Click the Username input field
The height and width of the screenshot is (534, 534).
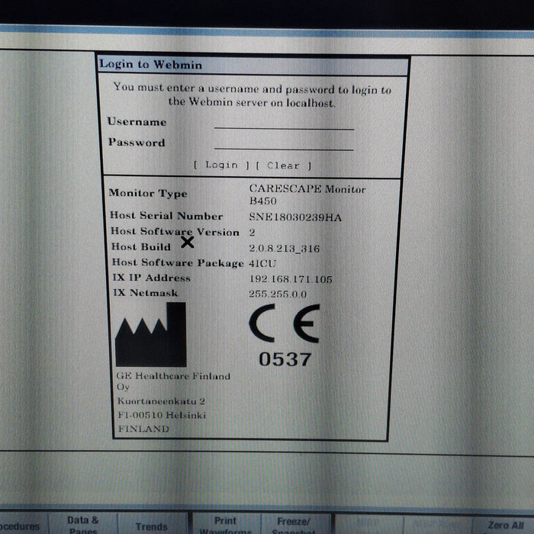coord(284,123)
